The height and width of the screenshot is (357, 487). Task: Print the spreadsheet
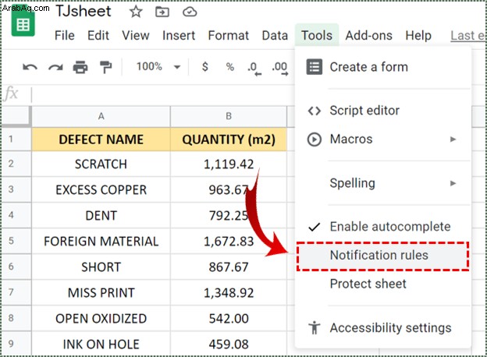point(80,67)
